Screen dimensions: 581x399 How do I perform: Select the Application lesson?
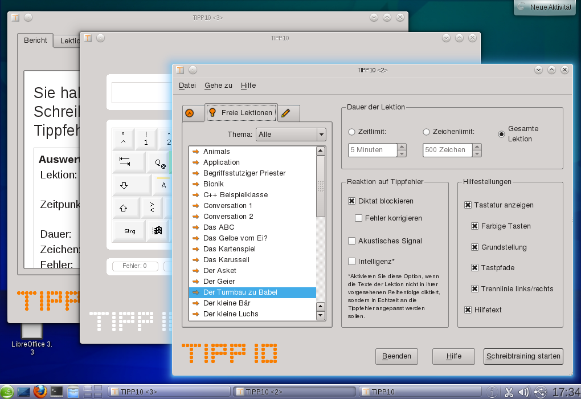point(252,162)
